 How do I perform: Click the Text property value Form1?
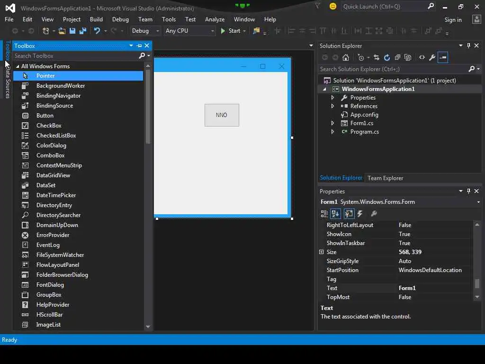point(407,288)
